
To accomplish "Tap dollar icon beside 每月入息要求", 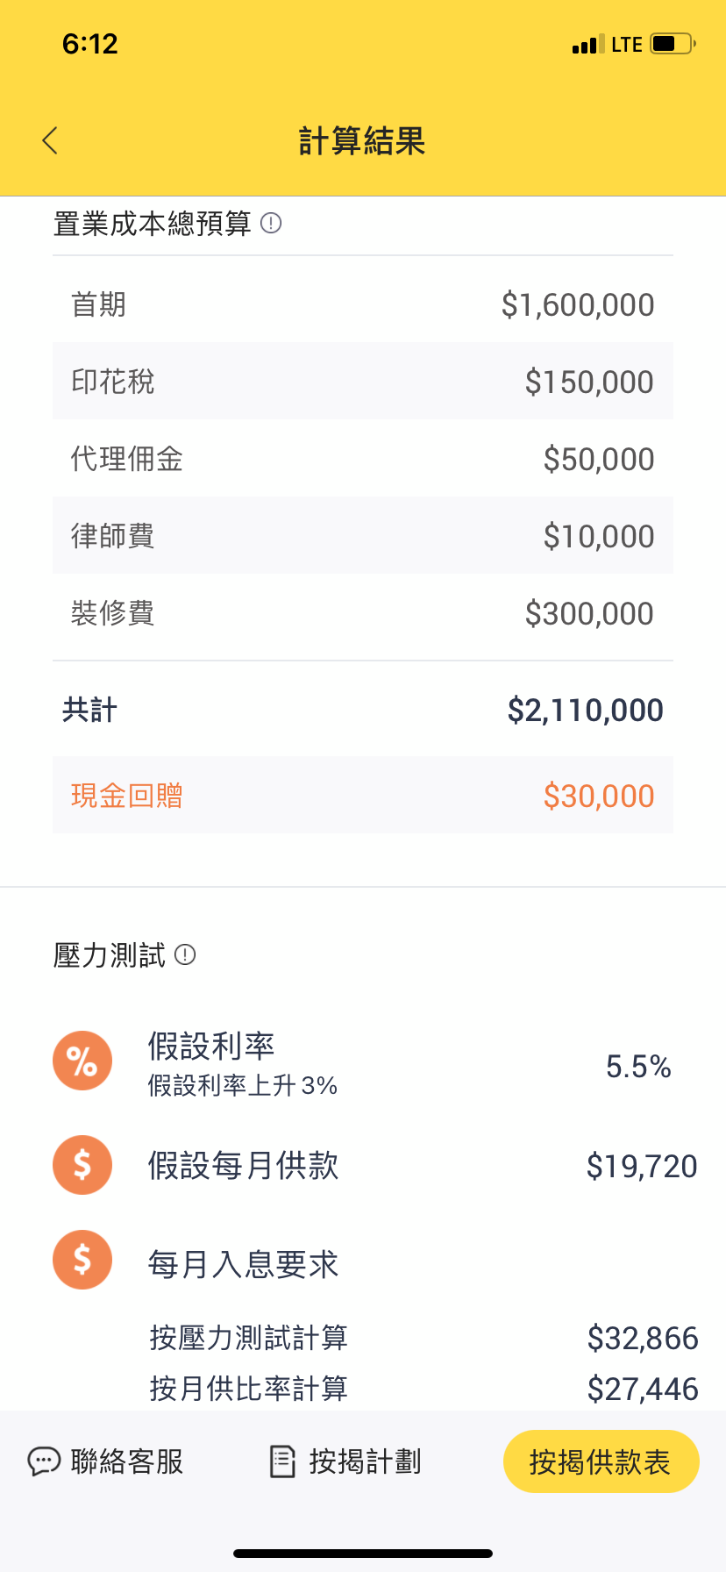I will coord(82,1260).
